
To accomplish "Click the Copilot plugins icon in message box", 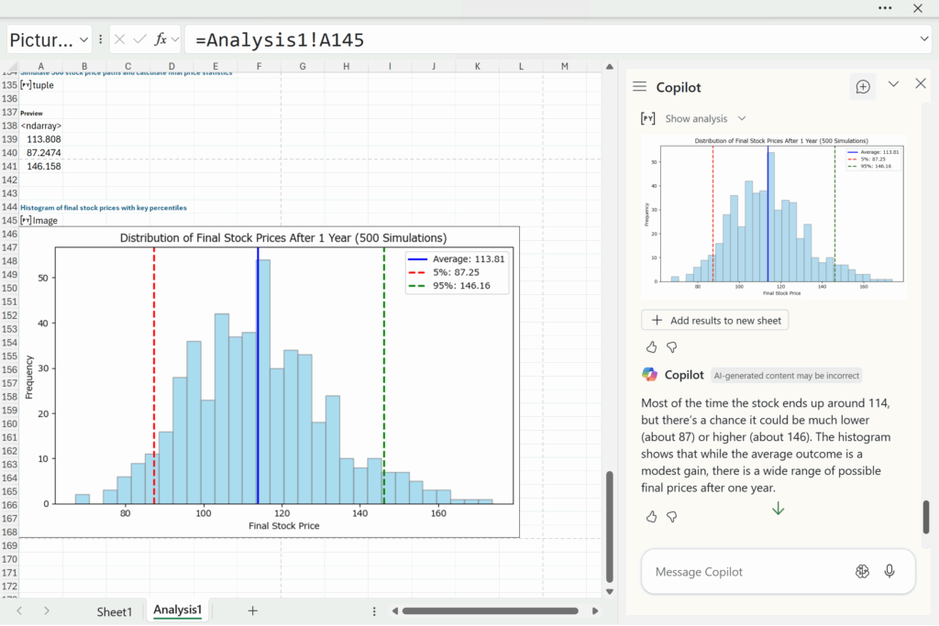I will coord(862,571).
